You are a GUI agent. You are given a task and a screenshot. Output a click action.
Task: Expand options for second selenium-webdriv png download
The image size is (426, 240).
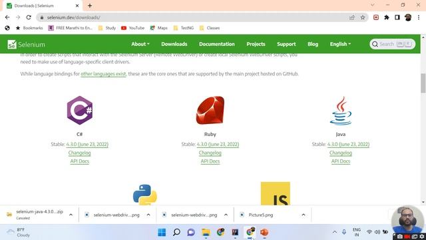point(226,215)
